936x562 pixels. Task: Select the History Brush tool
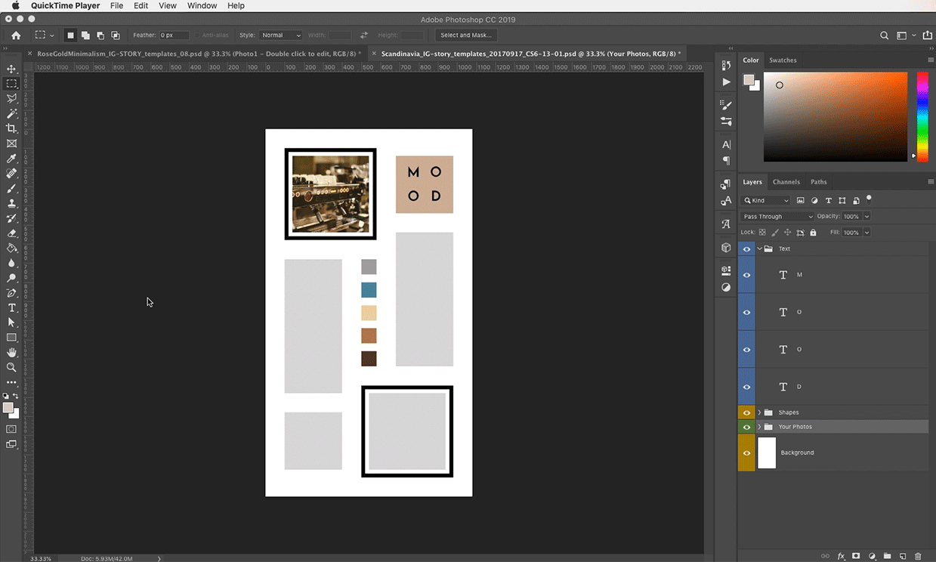(11, 218)
